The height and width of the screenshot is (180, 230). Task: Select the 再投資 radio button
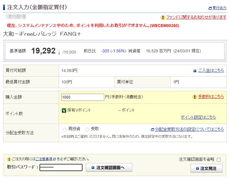(64, 129)
